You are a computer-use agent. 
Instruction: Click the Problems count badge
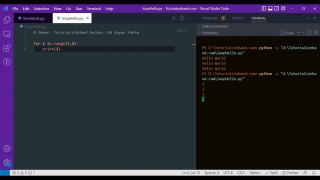(x=223, y=18)
